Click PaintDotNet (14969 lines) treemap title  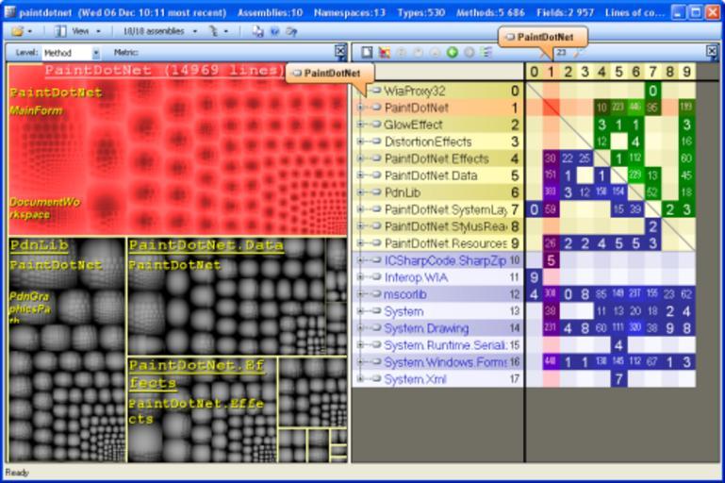click(x=165, y=71)
